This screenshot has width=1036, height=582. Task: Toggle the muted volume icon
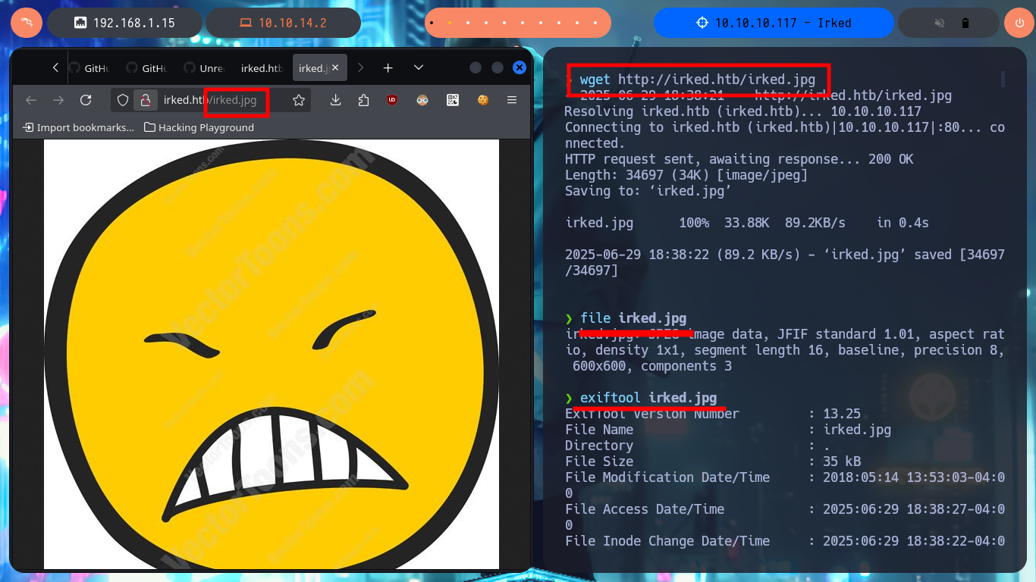[940, 23]
